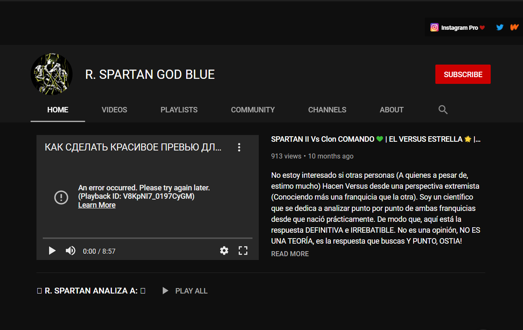This screenshot has width=523, height=330.
Task: Switch to the HOME tab
Action: click(58, 110)
